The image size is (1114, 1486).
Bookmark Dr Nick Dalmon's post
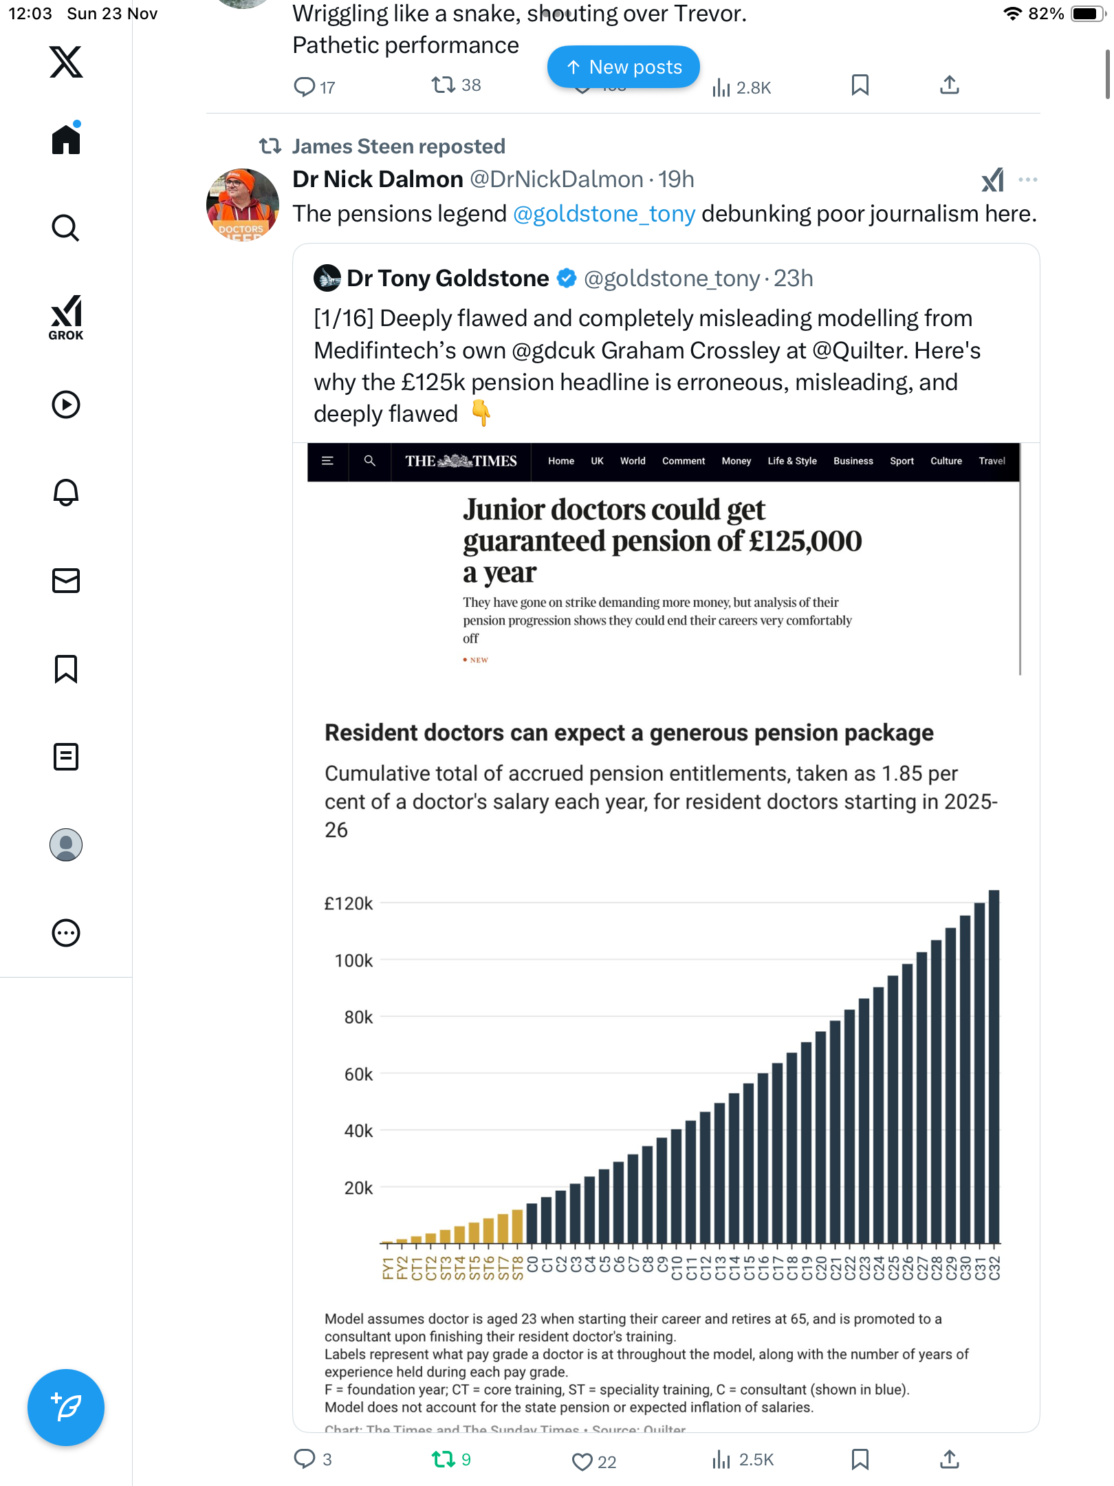pyautogui.click(x=860, y=1459)
